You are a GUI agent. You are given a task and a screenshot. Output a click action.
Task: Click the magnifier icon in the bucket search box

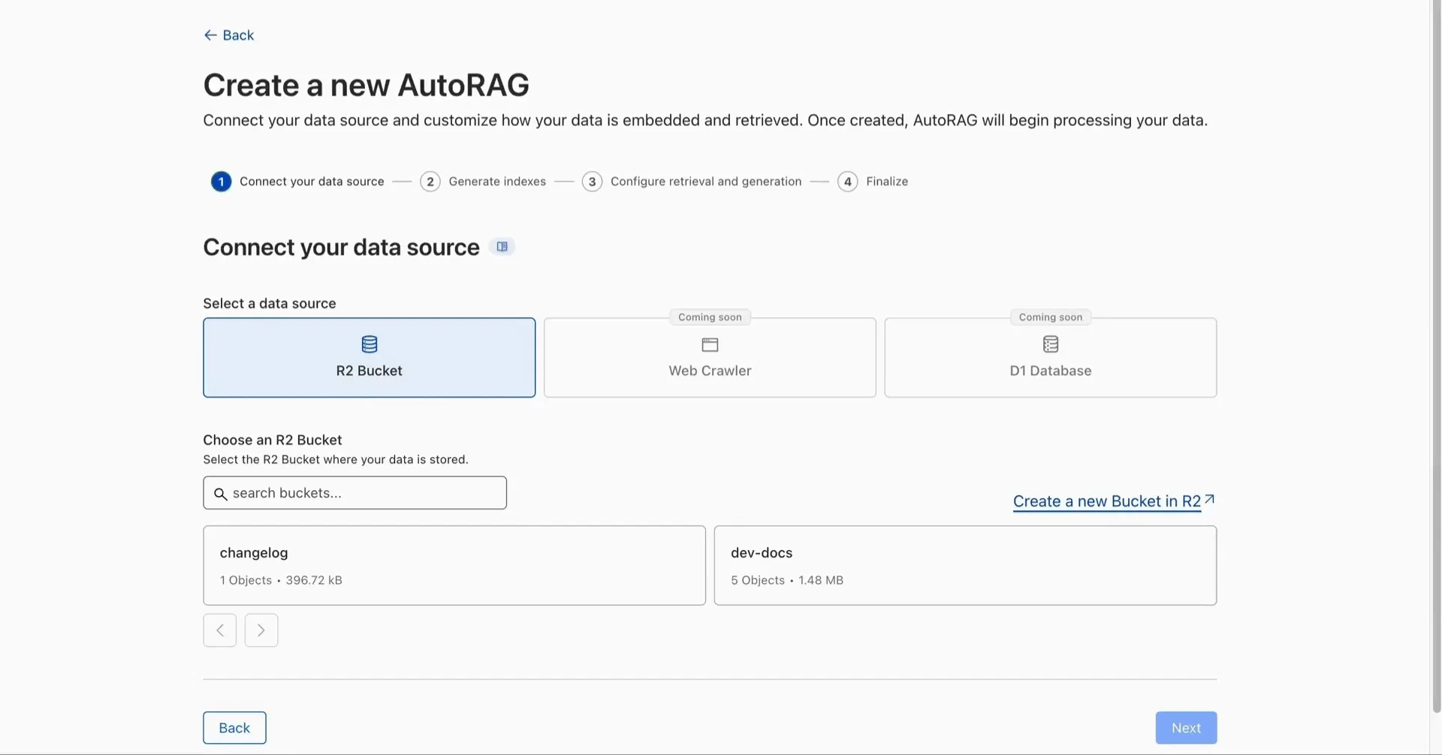221,493
